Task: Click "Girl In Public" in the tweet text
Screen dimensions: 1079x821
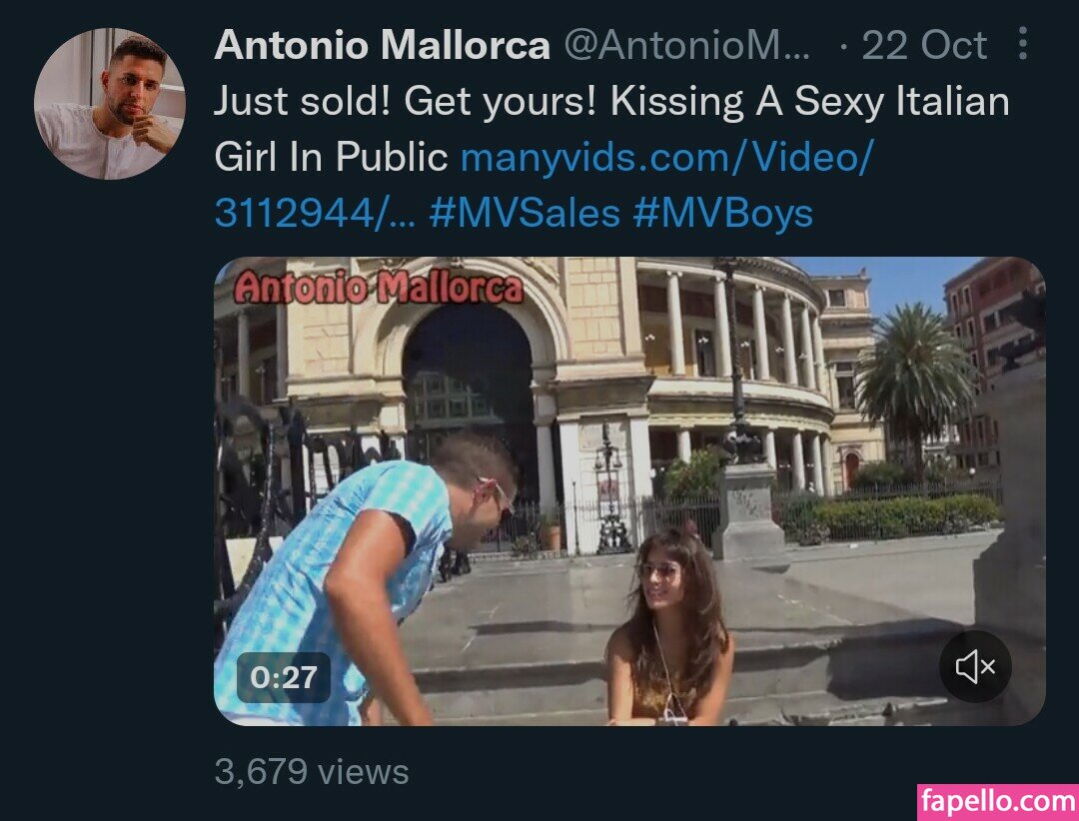Action: coord(331,158)
